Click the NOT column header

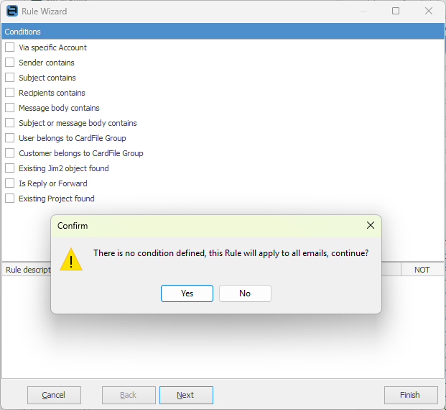pos(422,270)
